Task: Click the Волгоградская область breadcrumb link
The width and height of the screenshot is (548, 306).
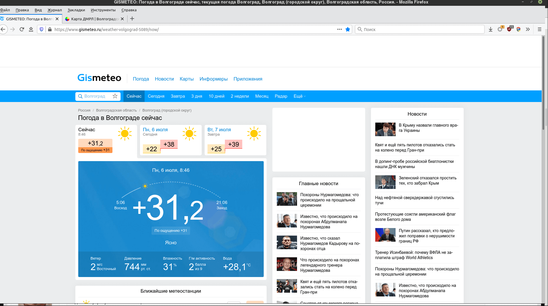Action: [116, 110]
